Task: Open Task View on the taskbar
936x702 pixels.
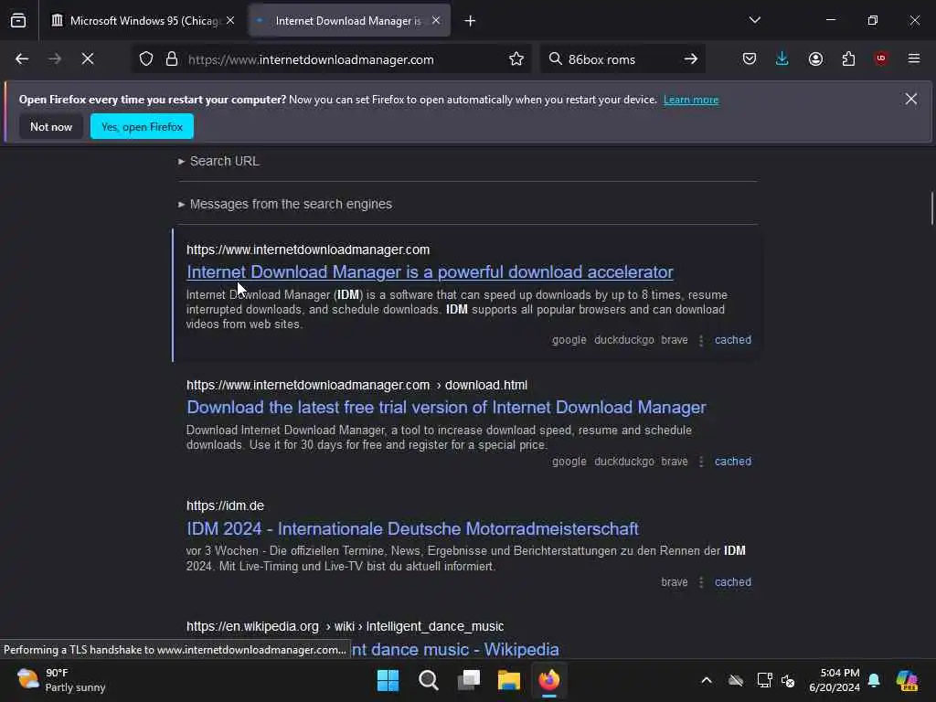Action: pos(469,680)
